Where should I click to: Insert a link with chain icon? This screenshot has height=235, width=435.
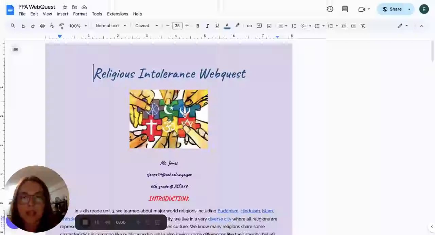[249, 26]
